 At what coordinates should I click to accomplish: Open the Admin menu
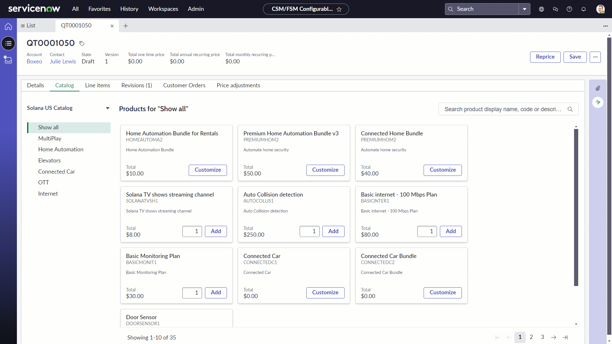click(x=196, y=9)
